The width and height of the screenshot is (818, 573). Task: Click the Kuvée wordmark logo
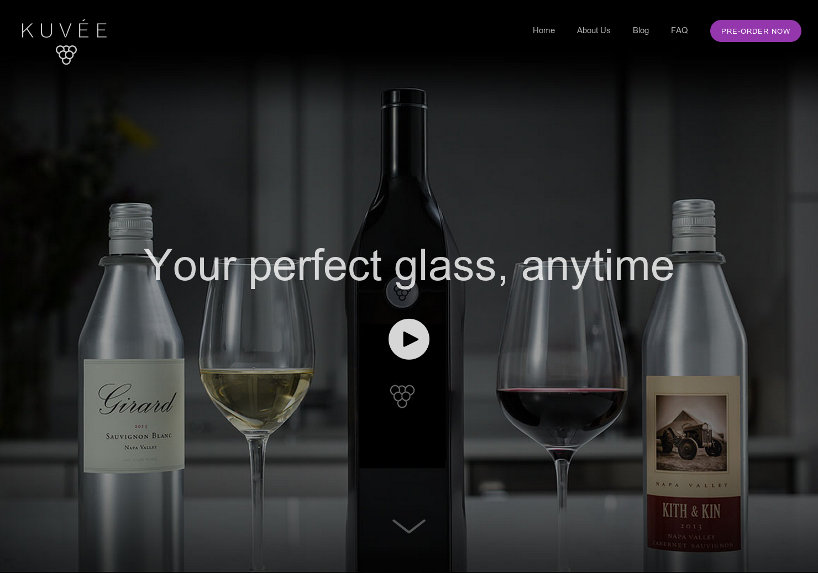click(x=64, y=29)
